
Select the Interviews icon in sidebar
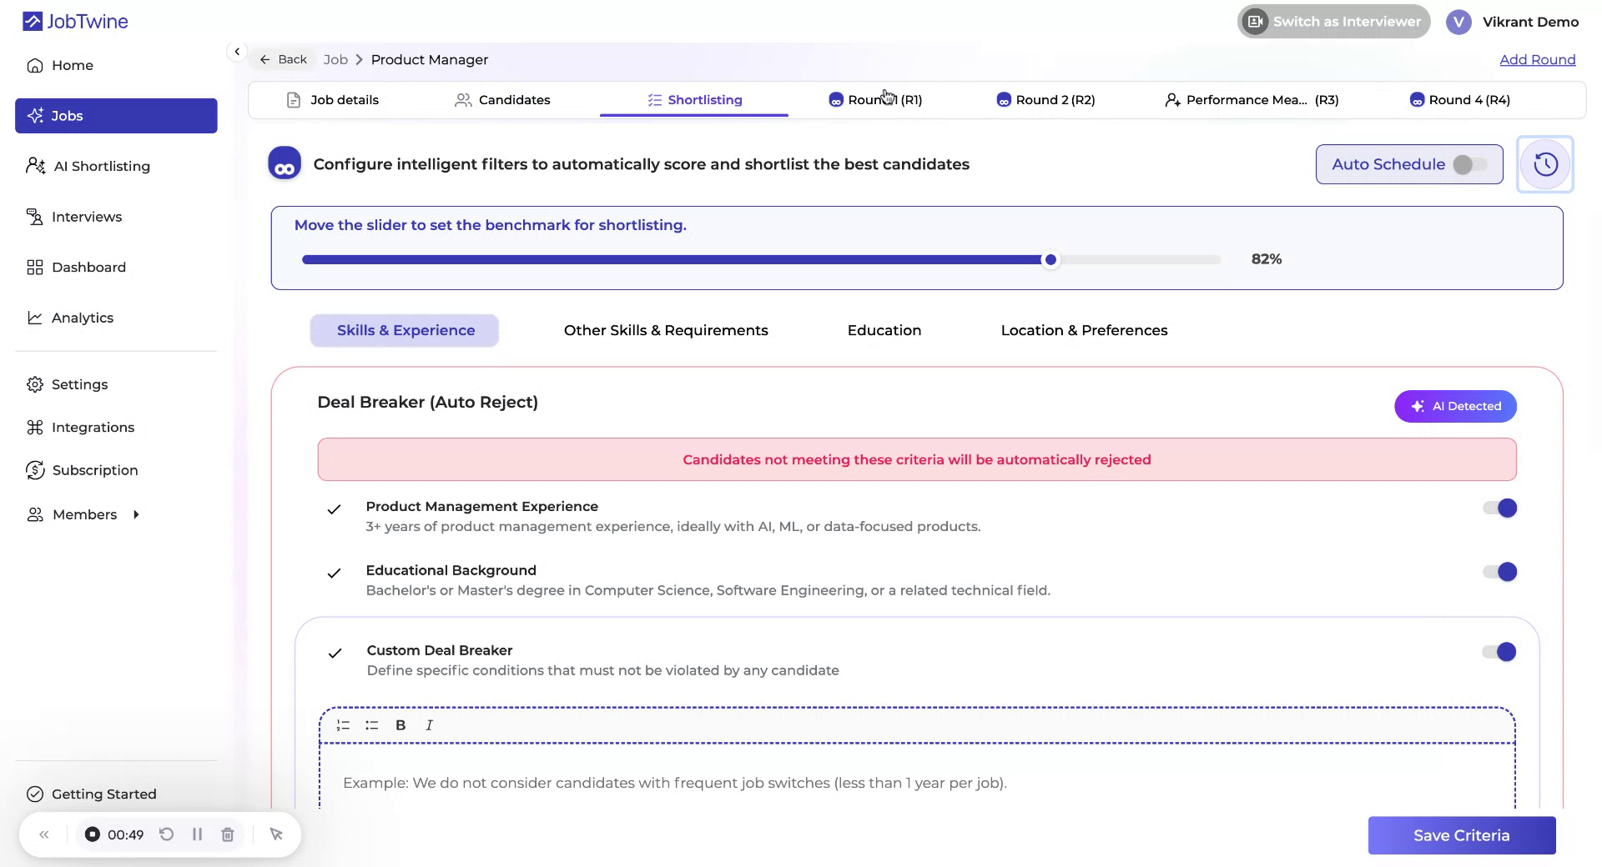click(x=34, y=216)
